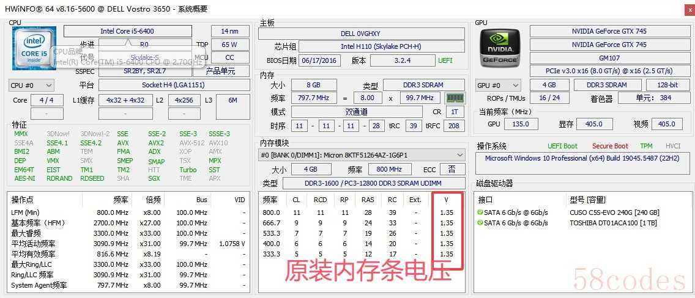The image size is (695, 298).
Task: Click the 4x256 L2 cache field
Action: click(x=184, y=100)
